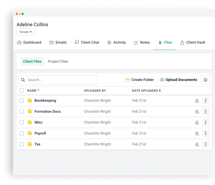The height and width of the screenshot is (185, 215).
Task: Open three-dot menu for Misc
Action: click(206, 123)
